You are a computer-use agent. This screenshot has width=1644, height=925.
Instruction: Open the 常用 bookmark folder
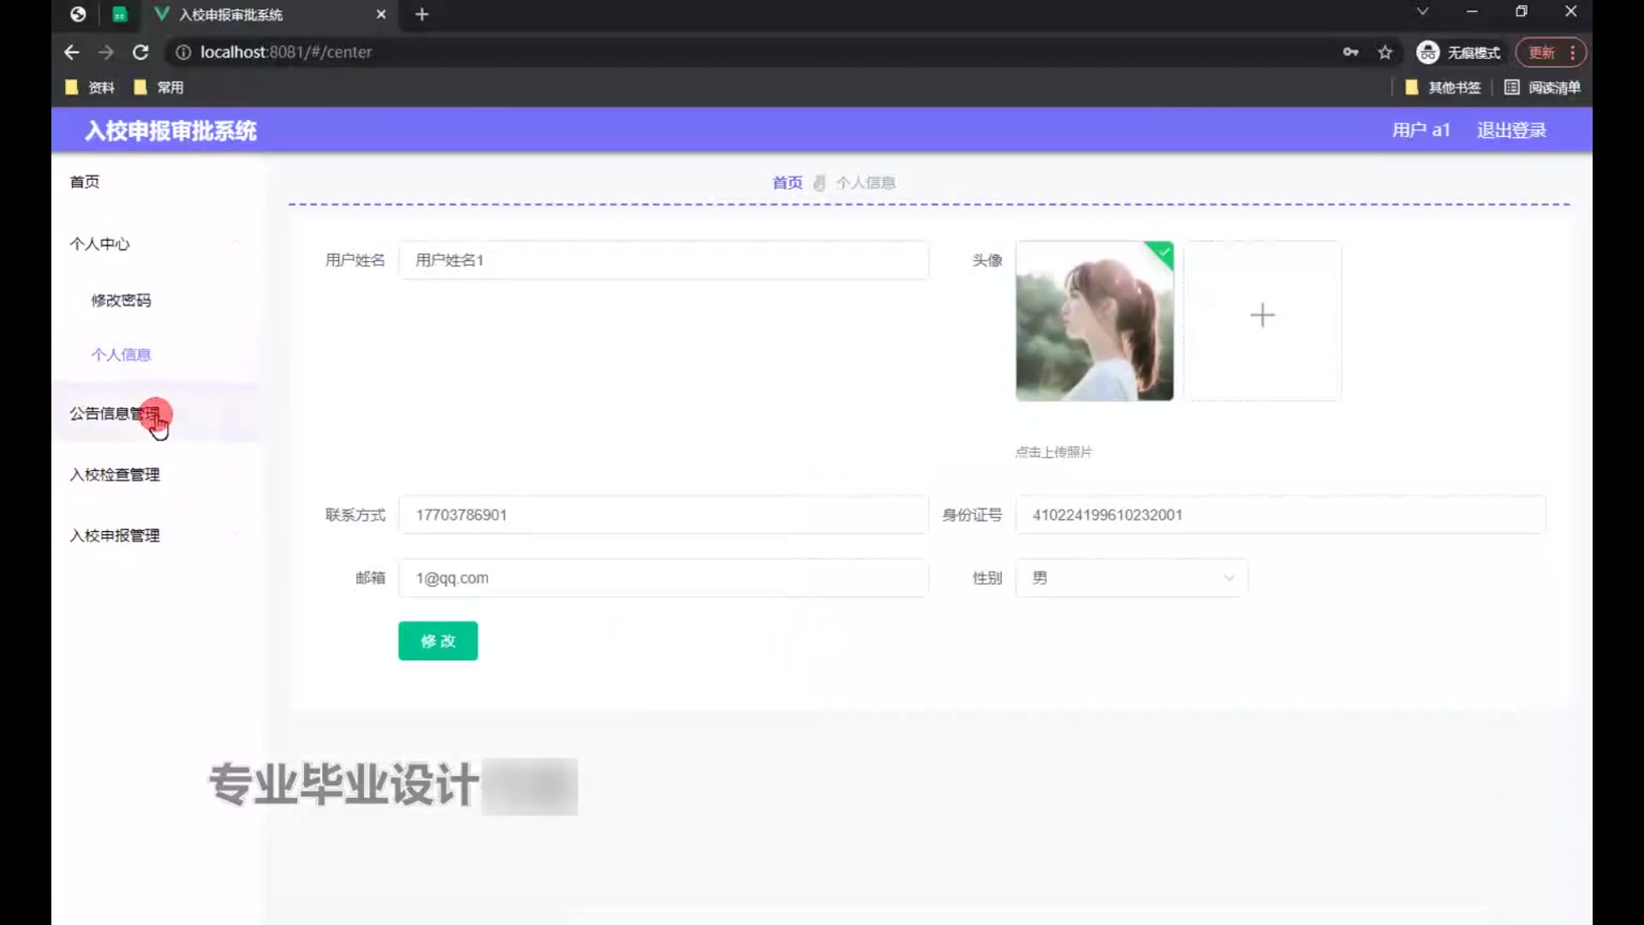pos(158,87)
